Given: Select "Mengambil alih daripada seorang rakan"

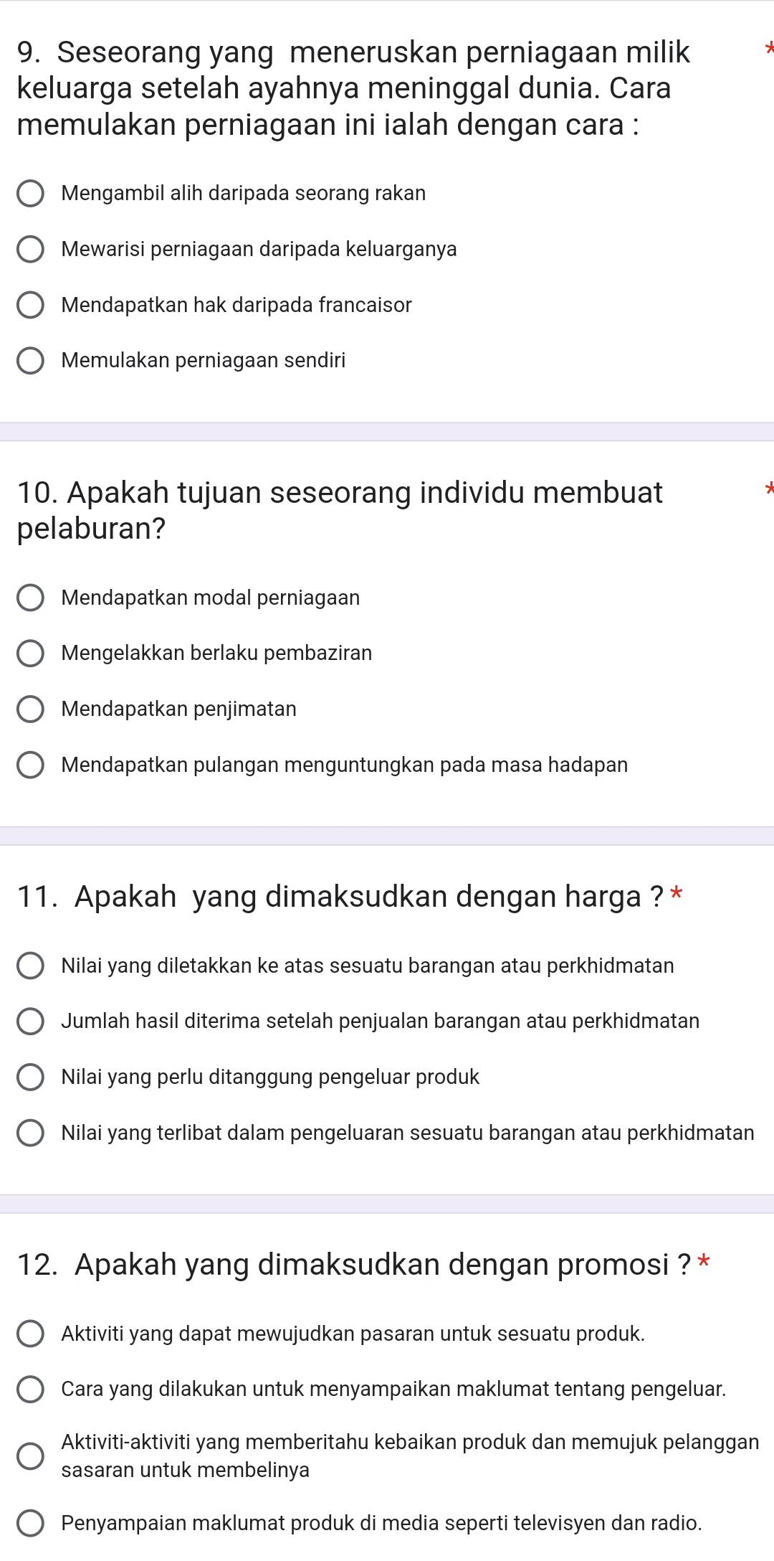Looking at the screenshot, I should click(29, 192).
